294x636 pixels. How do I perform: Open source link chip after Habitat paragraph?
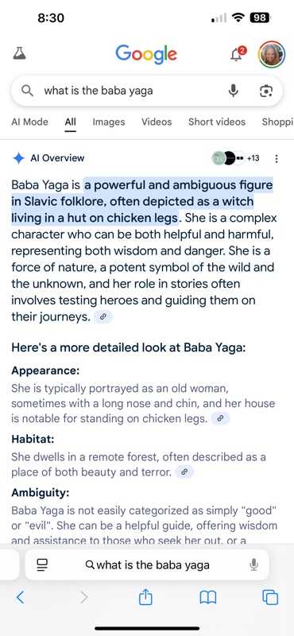[x=184, y=471]
